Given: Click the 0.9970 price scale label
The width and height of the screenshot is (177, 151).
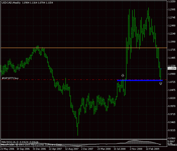Looking at the screenshot, I should 172,106.
